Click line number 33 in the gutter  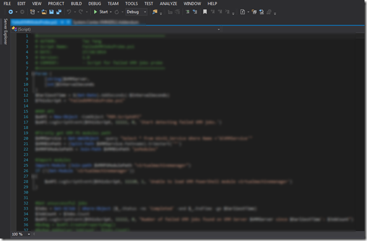(x=26, y=208)
